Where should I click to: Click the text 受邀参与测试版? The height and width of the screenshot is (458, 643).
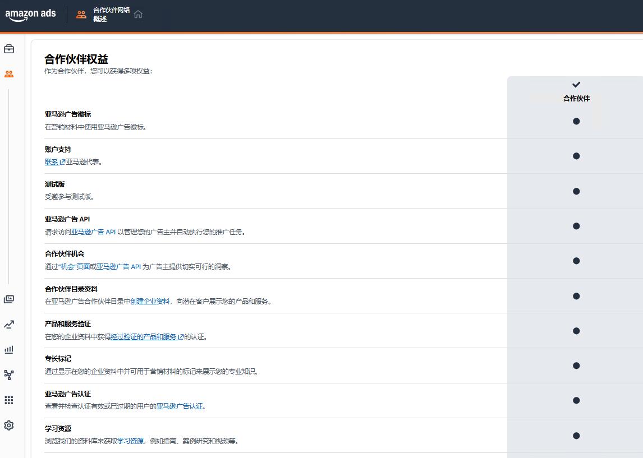[x=70, y=197]
